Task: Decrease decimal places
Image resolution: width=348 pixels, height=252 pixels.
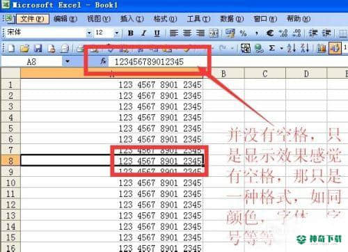Action: pyautogui.click(x=296, y=33)
